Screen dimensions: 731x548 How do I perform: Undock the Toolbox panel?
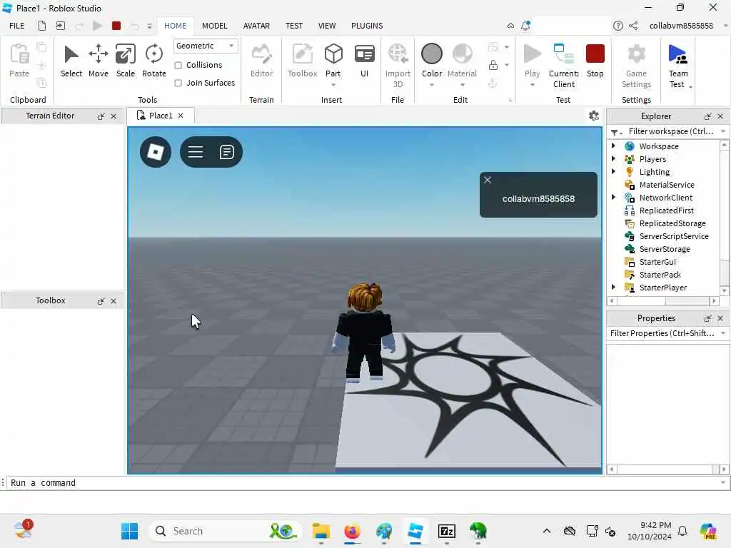coord(101,301)
